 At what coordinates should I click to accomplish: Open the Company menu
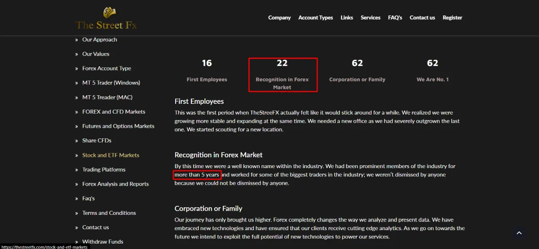(x=279, y=18)
